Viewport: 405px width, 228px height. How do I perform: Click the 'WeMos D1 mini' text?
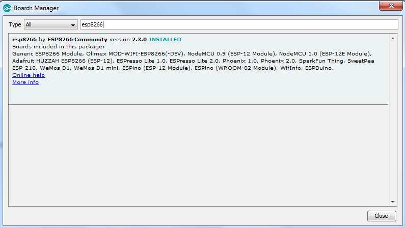(x=96, y=68)
